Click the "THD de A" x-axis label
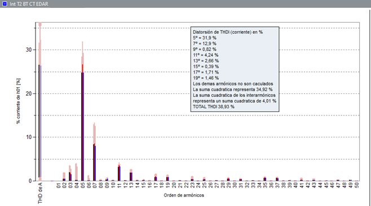371x206 pixels. (40, 193)
